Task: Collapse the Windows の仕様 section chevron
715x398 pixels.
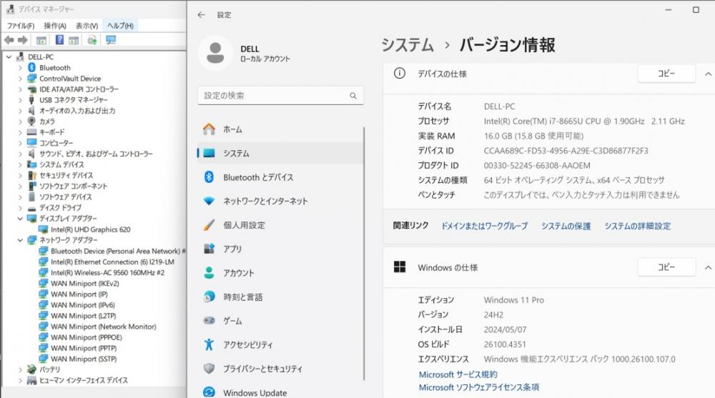Action: tap(708, 268)
